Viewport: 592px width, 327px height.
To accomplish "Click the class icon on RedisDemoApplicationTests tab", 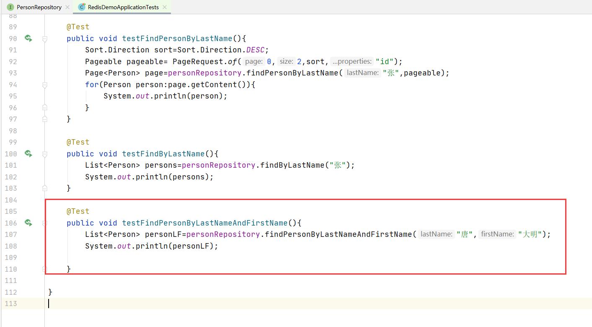I will (x=82, y=7).
